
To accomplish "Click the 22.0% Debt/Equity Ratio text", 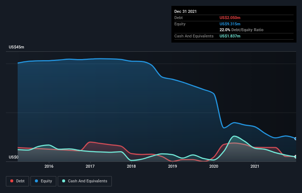I will pyautogui.click(x=242, y=30).
